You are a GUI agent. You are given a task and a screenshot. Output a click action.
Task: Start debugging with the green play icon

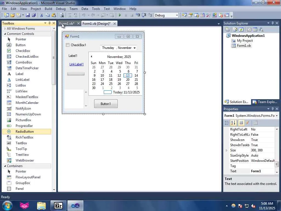coord(120,15)
